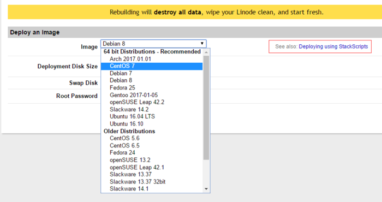Choose Slackware 14.2 distribution
The width and height of the screenshot is (382, 202).
tap(152, 109)
